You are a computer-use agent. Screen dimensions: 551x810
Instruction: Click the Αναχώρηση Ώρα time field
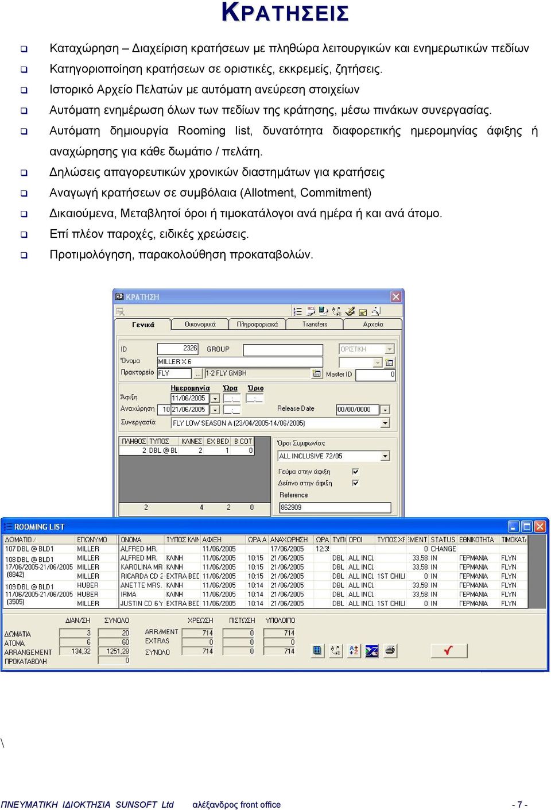[232, 410]
